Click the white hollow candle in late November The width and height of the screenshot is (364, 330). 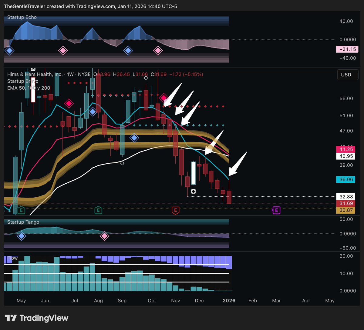194,173
